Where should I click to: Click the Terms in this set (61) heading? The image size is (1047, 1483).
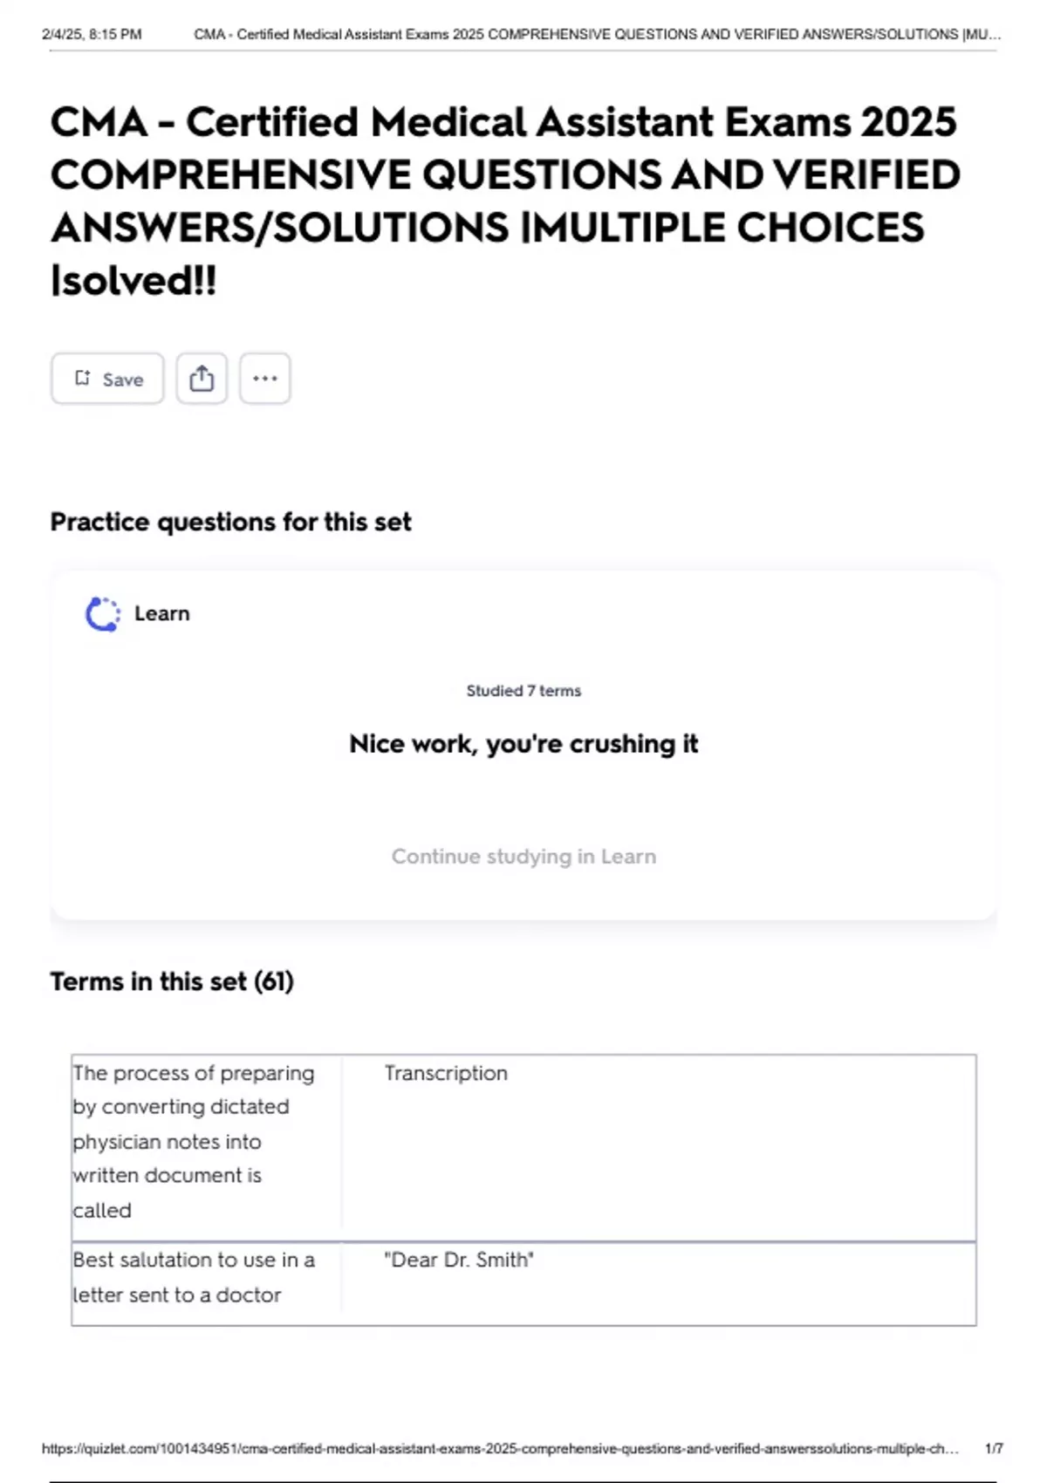172,981
